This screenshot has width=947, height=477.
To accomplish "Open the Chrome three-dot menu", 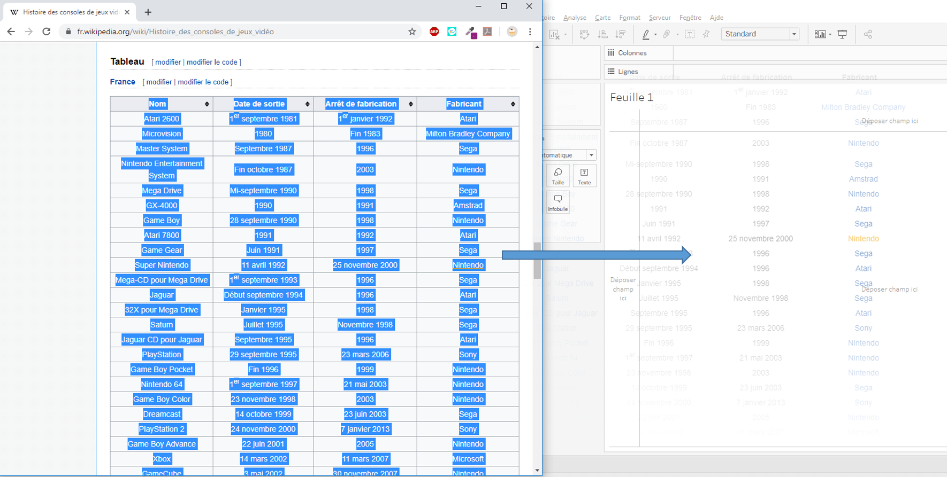I will click(530, 32).
